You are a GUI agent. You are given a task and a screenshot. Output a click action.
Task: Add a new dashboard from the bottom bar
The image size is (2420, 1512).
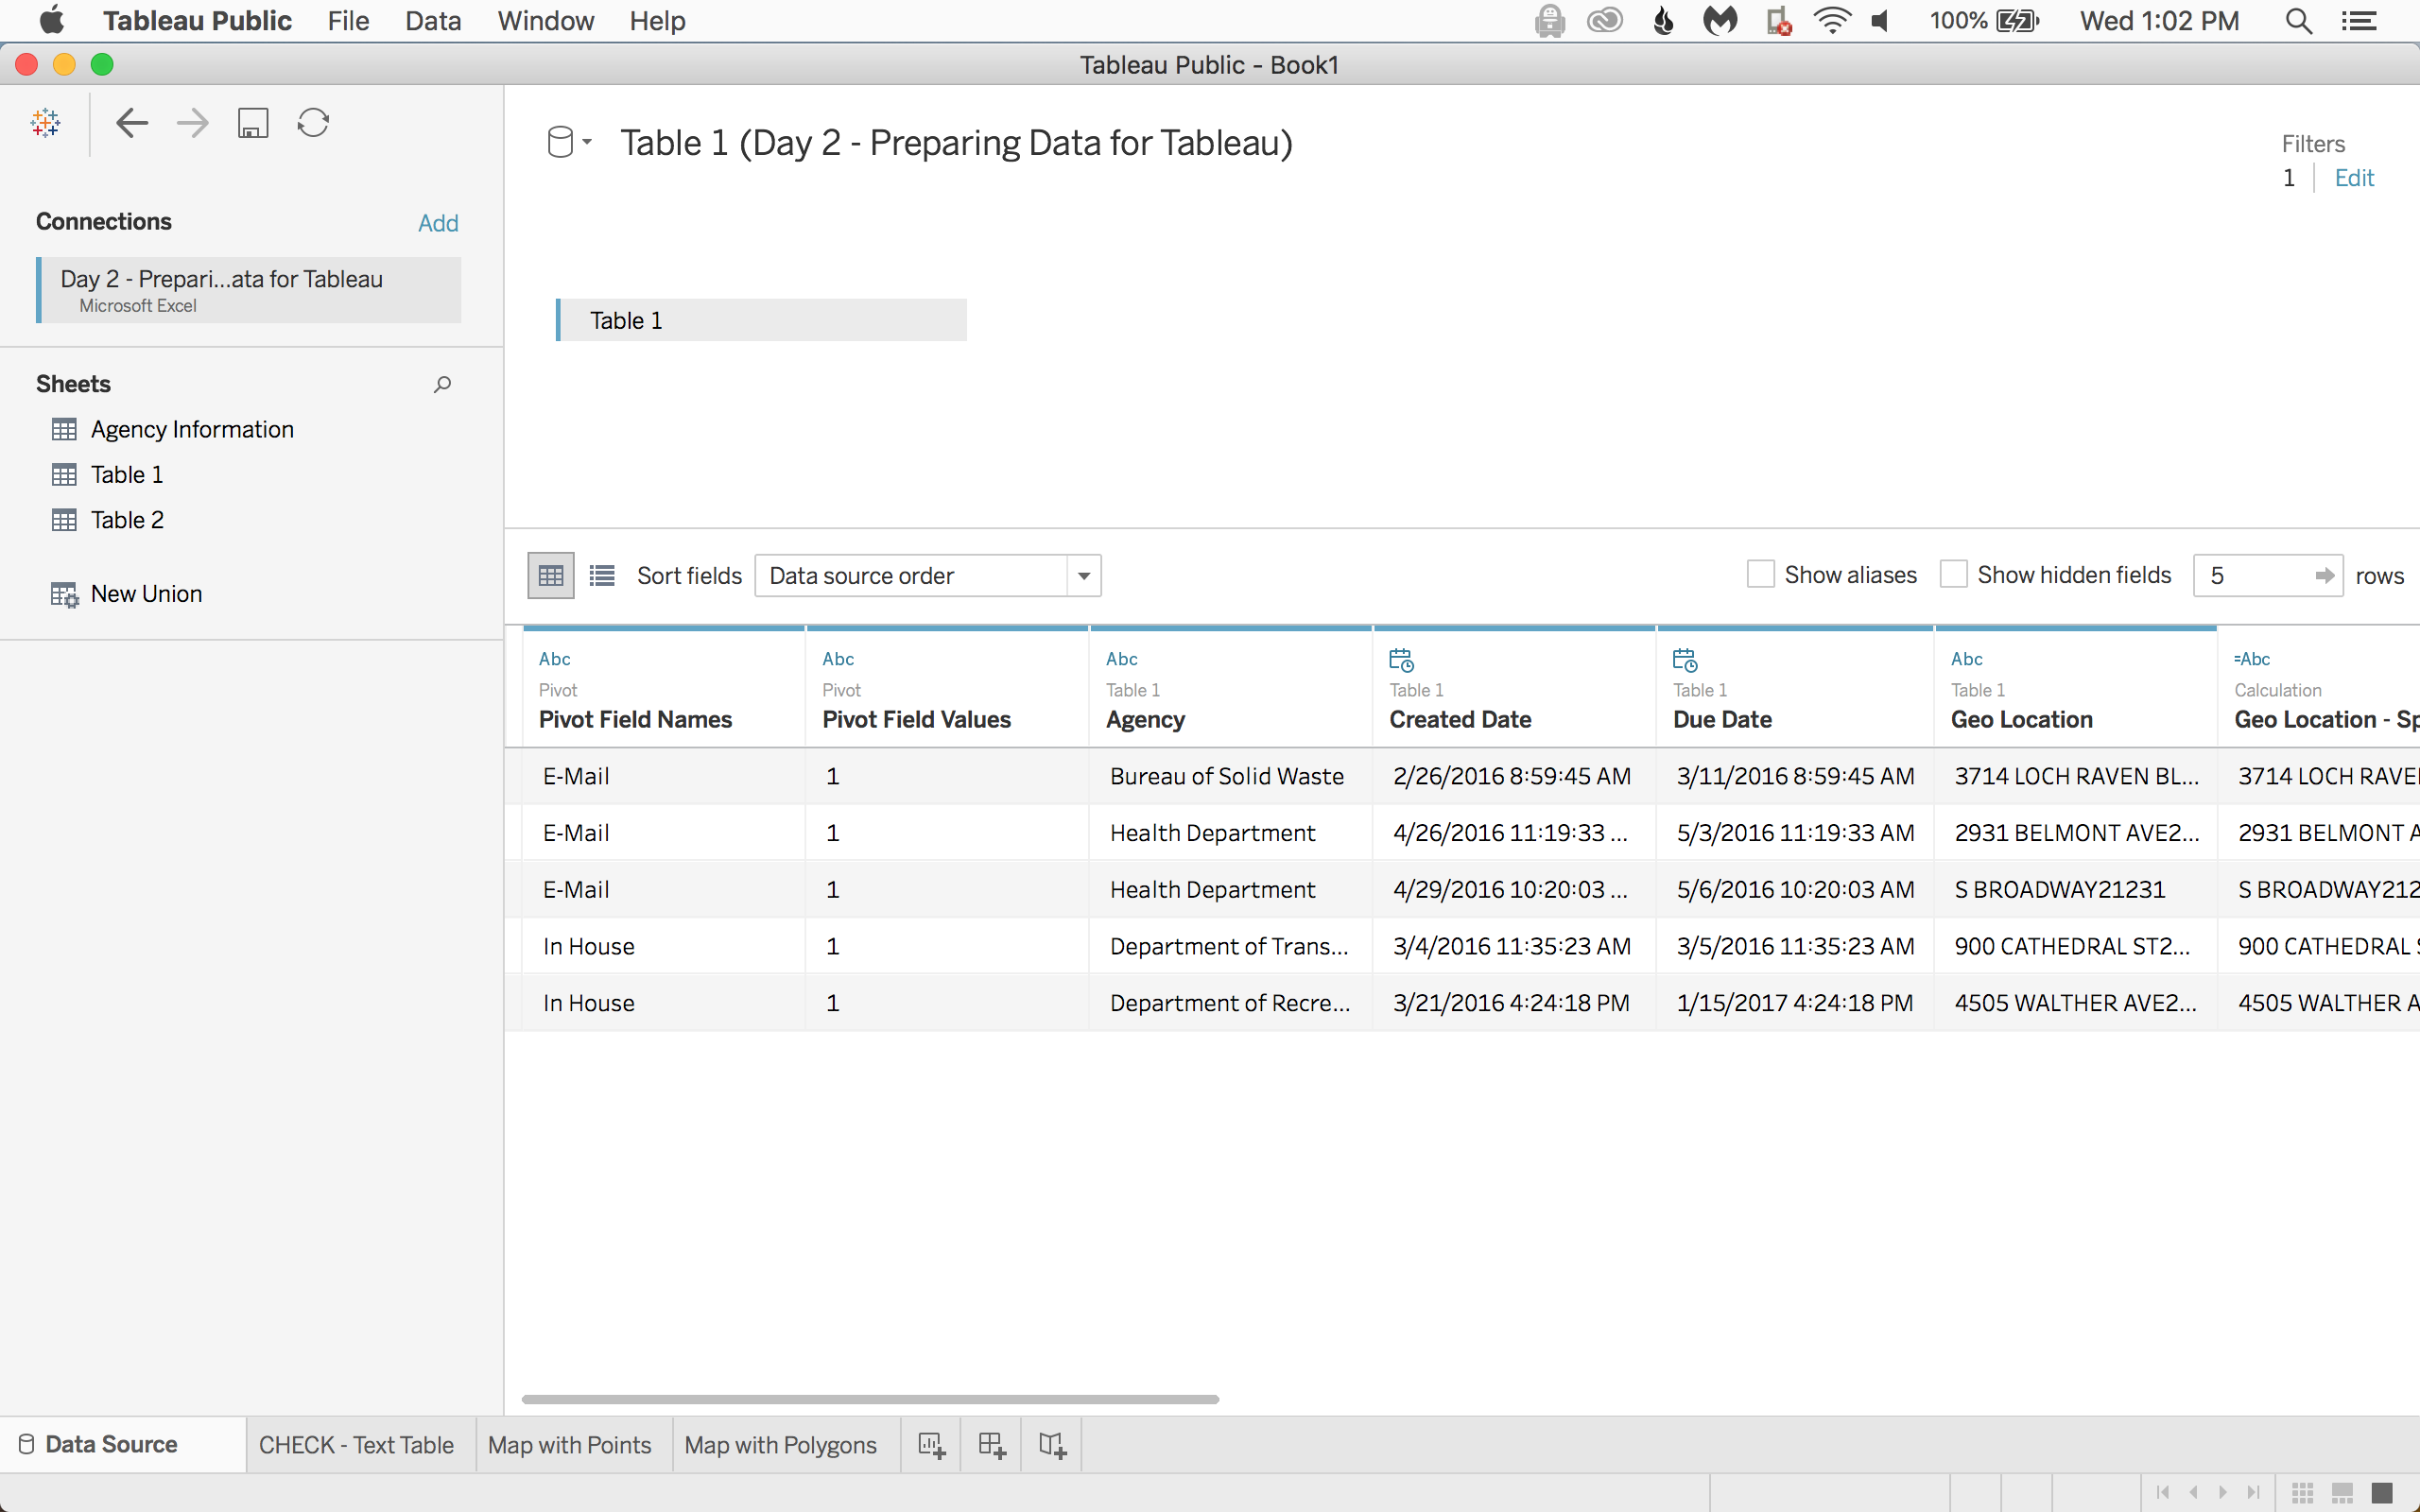tap(991, 1445)
